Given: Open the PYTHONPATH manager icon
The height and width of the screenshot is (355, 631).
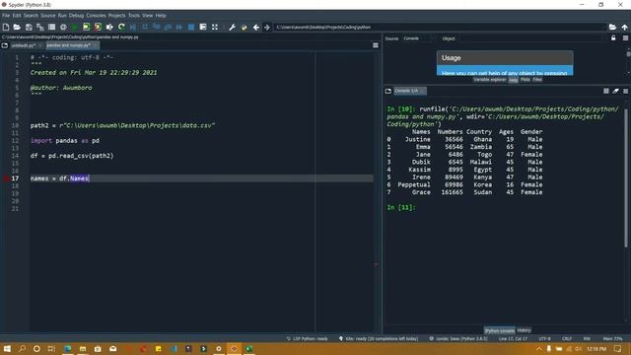Looking at the screenshot, I should click(x=244, y=27).
